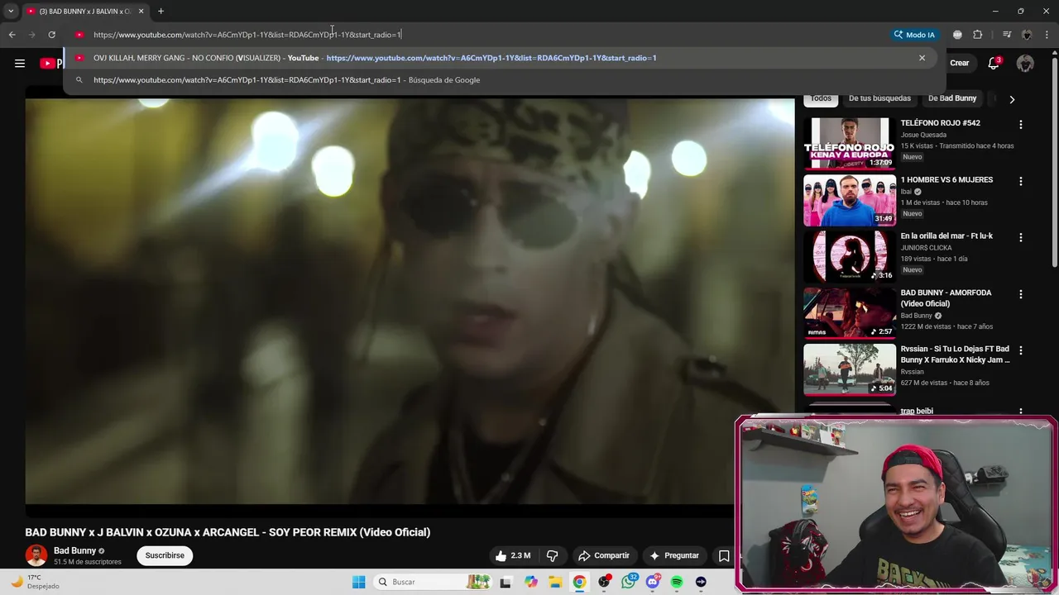Screen dimensions: 1059x595
Task: Click into the URL address field
Action: pyautogui.click(x=488, y=35)
